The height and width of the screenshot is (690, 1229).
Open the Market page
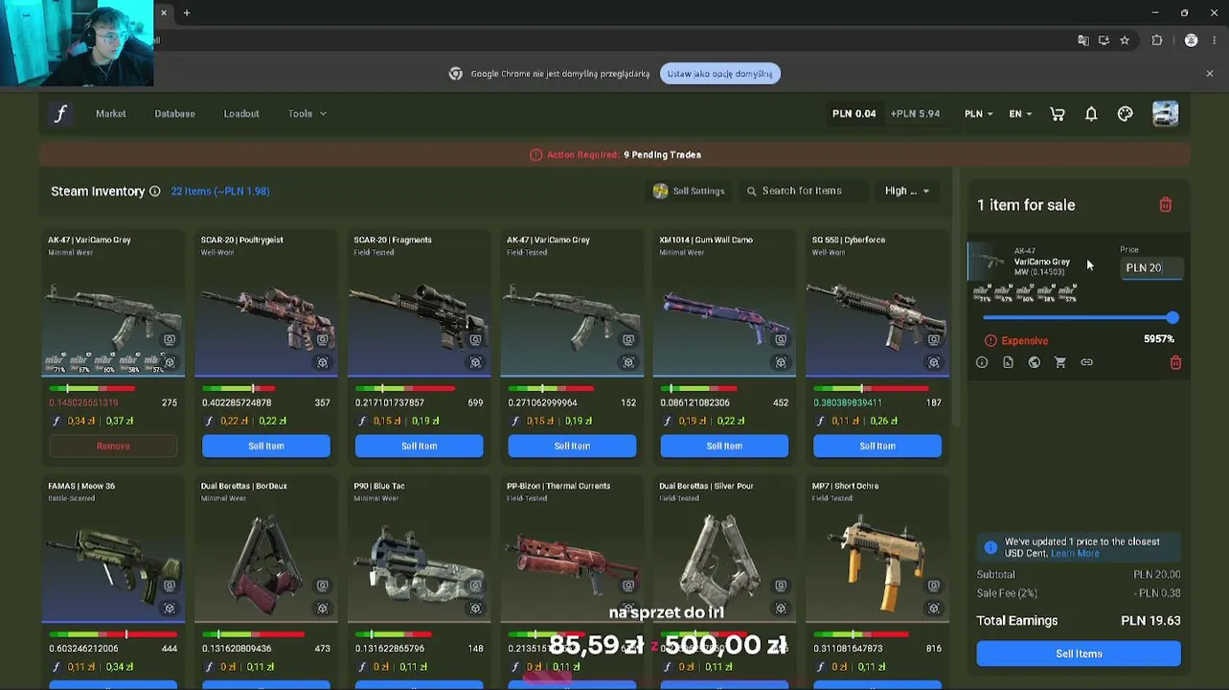point(111,114)
